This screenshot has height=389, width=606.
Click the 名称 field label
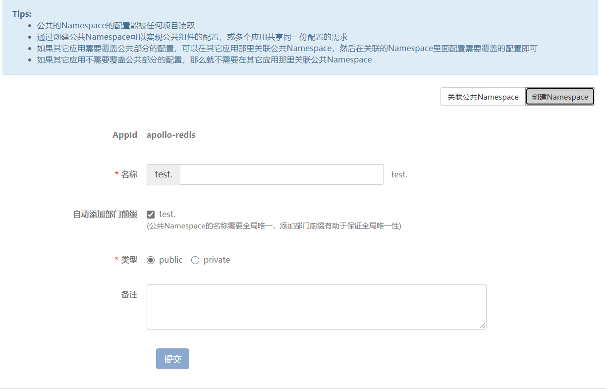(129, 174)
